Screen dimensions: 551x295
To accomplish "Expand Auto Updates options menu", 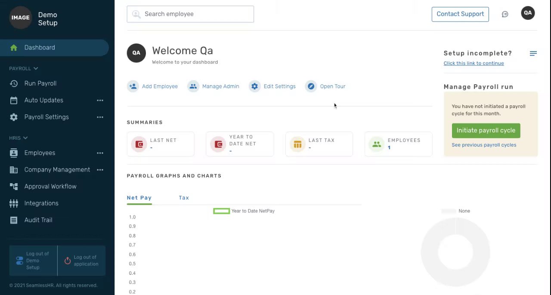I will point(100,100).
